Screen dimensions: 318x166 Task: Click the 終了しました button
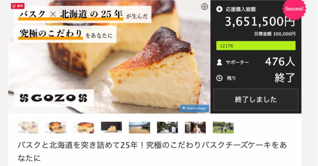click(x=256, y=99)
